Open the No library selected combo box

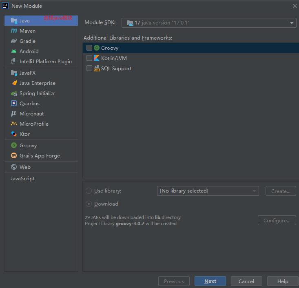pyautogui.click(x=208, y=191)
